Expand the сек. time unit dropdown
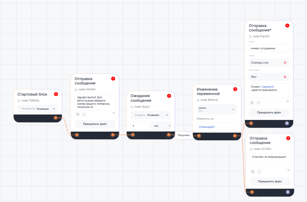This screenshot has height=202, width=307. pyautogui.click(x=161, y=126)
